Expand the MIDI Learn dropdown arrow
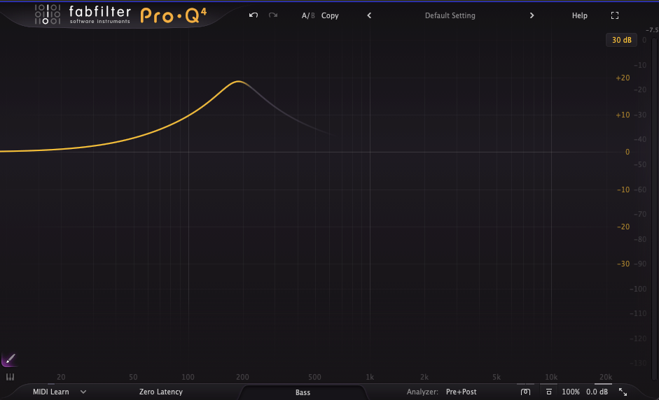The image size is (659, 400). point(83,392)
